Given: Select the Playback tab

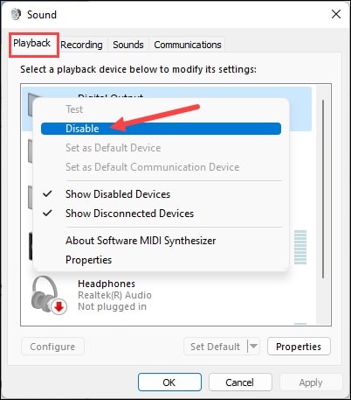Looking at the screenshot, I should point(32,43).
